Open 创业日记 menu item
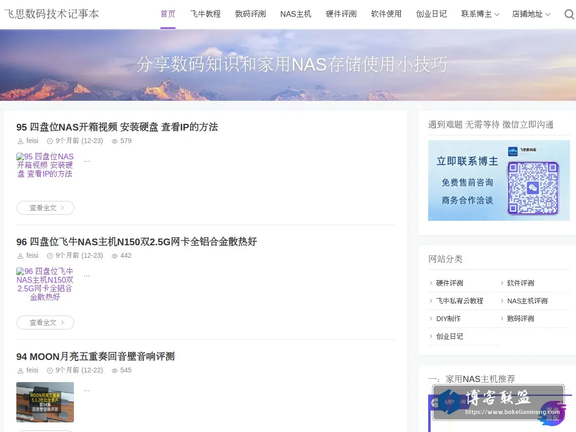 click(432, 14)
